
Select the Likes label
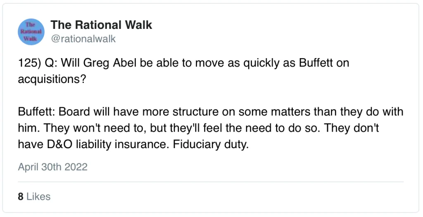coord(38,197)
